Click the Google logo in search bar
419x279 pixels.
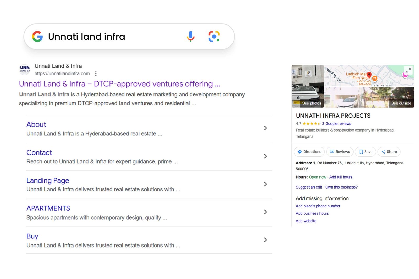point(37,36)
